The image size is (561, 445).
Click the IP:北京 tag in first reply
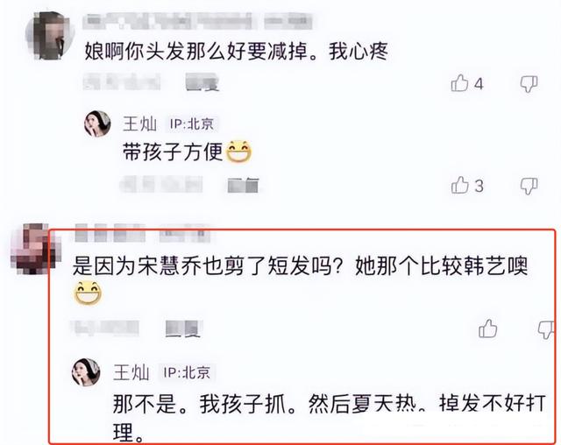[191, 124]
